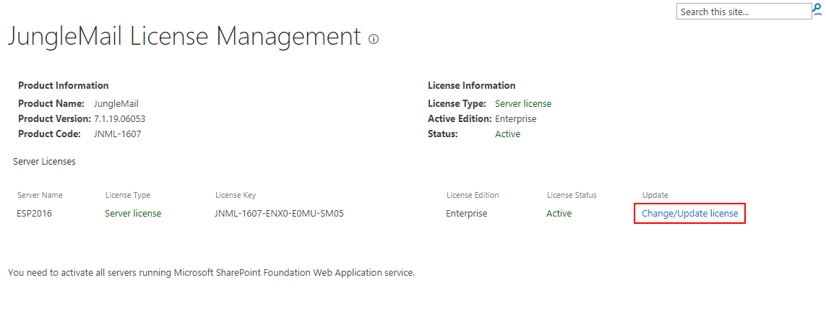Click the Server Name column header
826x309 pixels.
[40, 195]
